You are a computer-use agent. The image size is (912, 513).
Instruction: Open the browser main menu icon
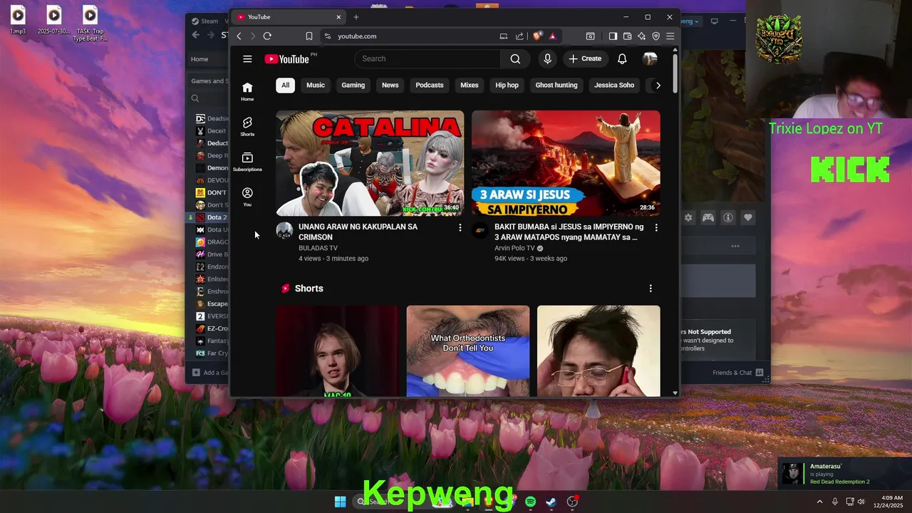(x=670, y=36)
